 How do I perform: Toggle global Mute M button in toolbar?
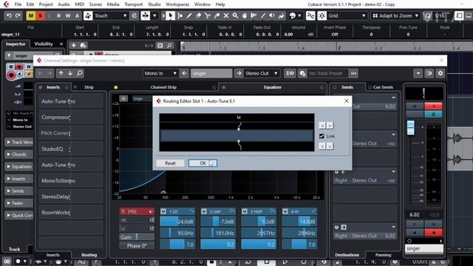pos(31,16)
